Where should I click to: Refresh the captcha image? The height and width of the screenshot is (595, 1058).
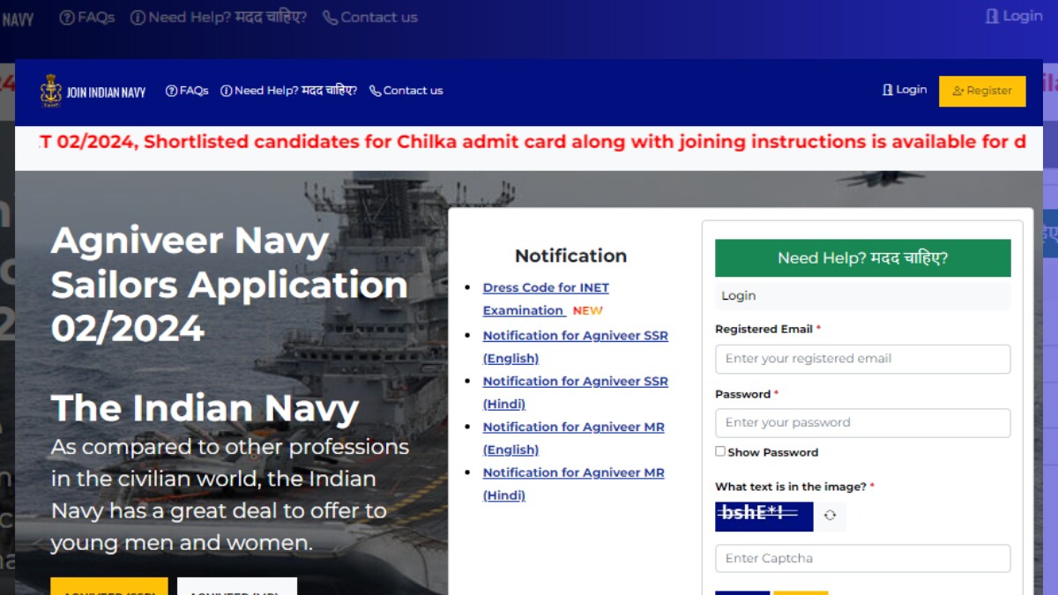click(x=830, y=516)
